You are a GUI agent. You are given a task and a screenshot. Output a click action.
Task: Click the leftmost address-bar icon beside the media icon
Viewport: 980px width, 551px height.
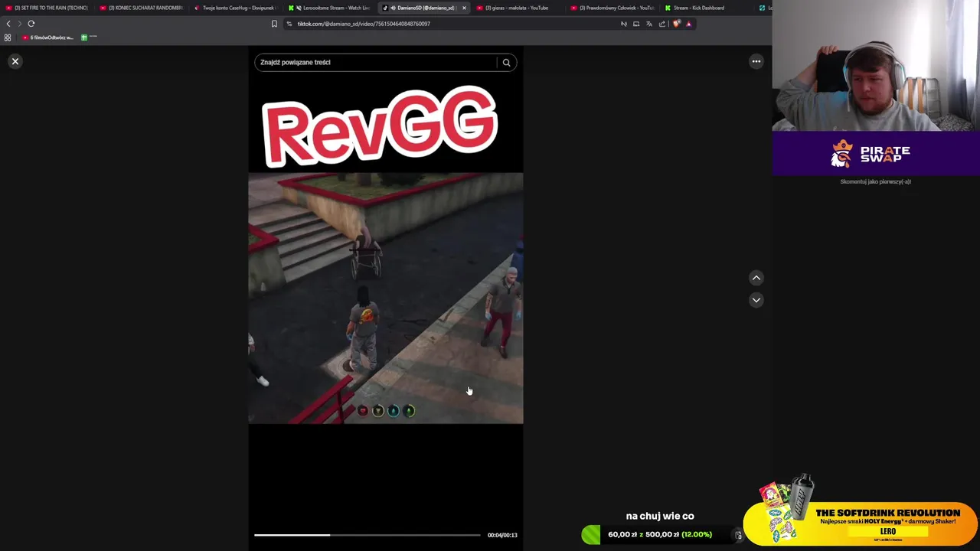[x=624, y=24]
